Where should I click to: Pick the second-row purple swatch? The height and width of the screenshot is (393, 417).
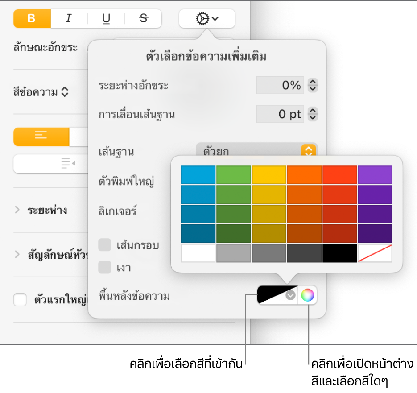375,194
